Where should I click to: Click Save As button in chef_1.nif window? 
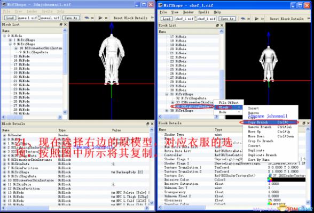pyautogui.click(x=227, y=19)
